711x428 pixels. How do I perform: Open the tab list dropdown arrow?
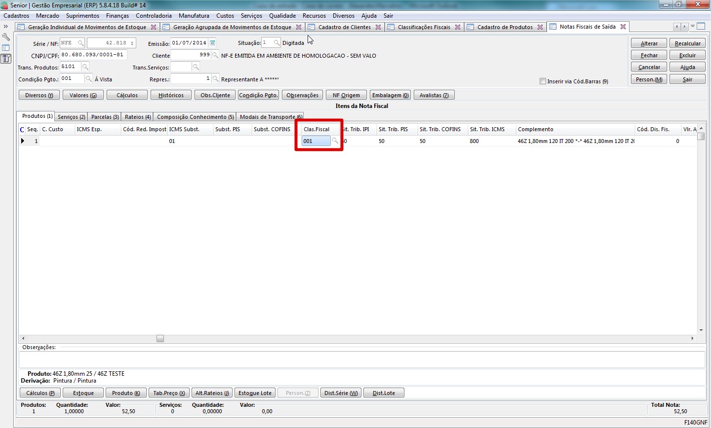click(x=693, y=27)
